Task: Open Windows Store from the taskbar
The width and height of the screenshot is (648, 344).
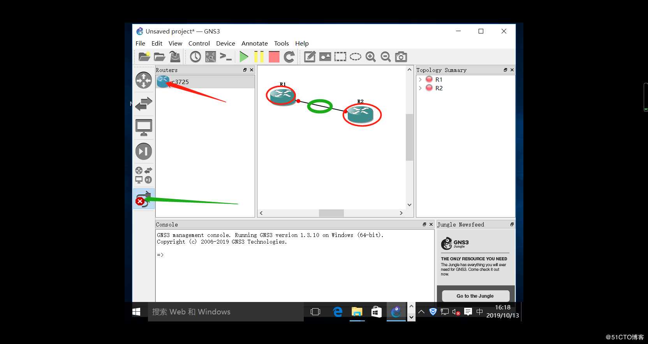Action: 377,312
